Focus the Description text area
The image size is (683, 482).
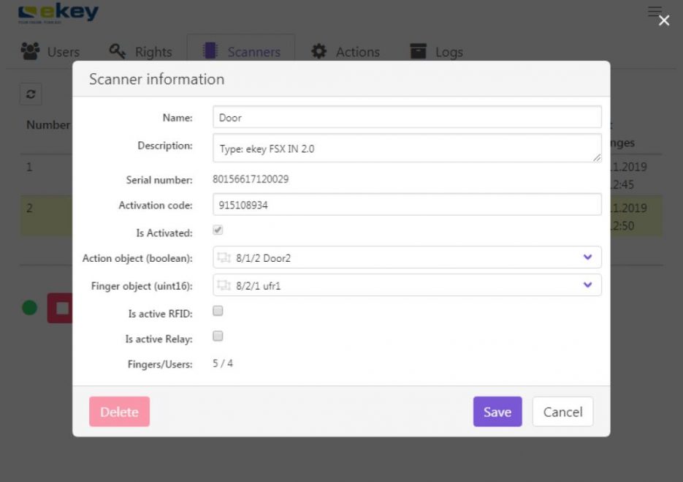408,148
